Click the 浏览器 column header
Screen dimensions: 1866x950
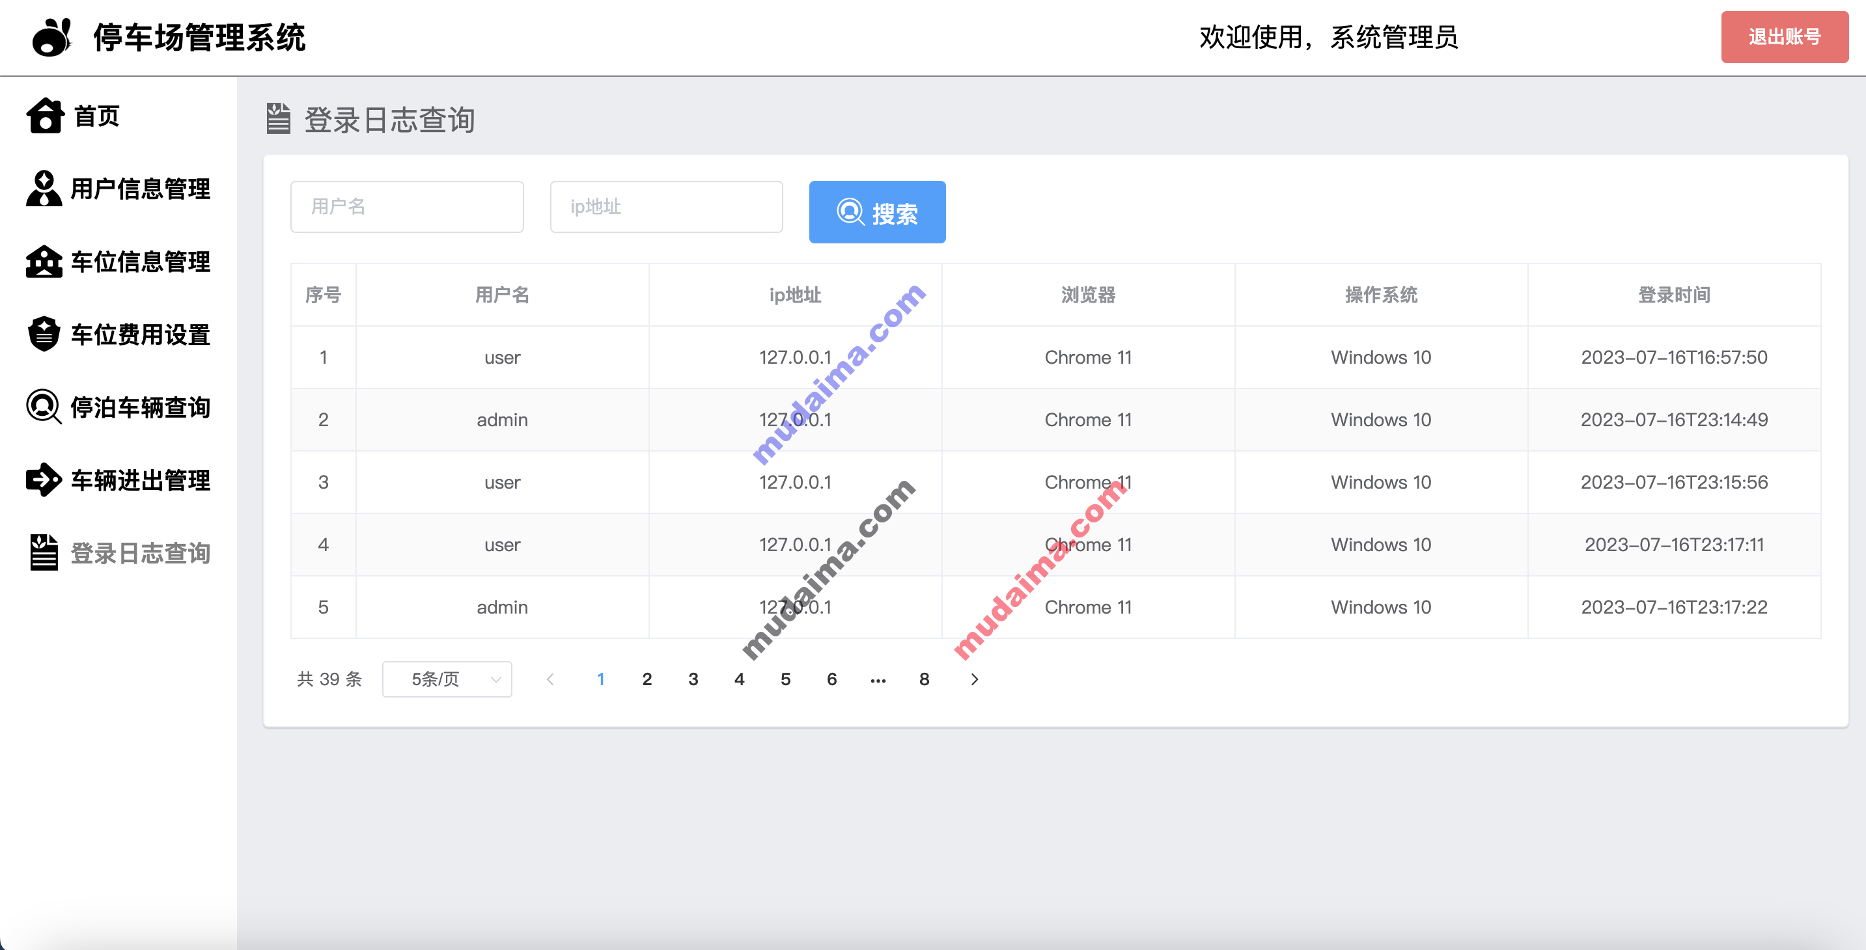point(1088,295)
